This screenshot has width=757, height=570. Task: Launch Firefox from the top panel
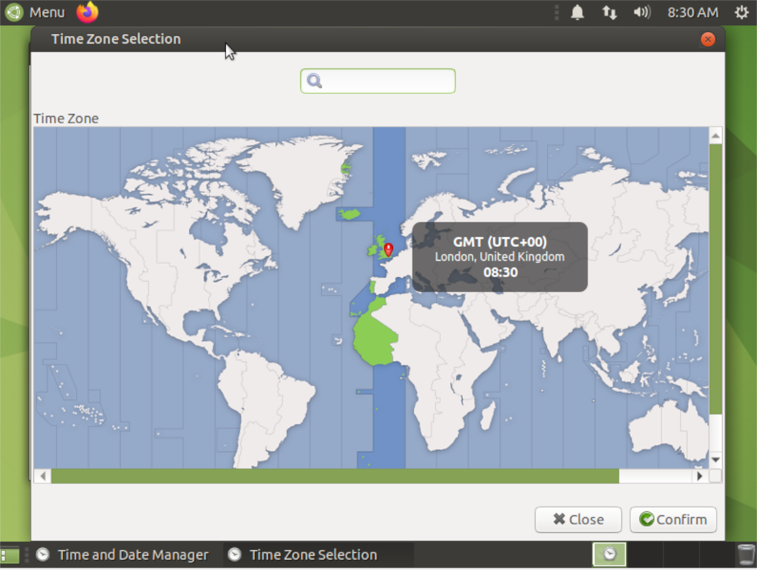[x=87, y=12]
